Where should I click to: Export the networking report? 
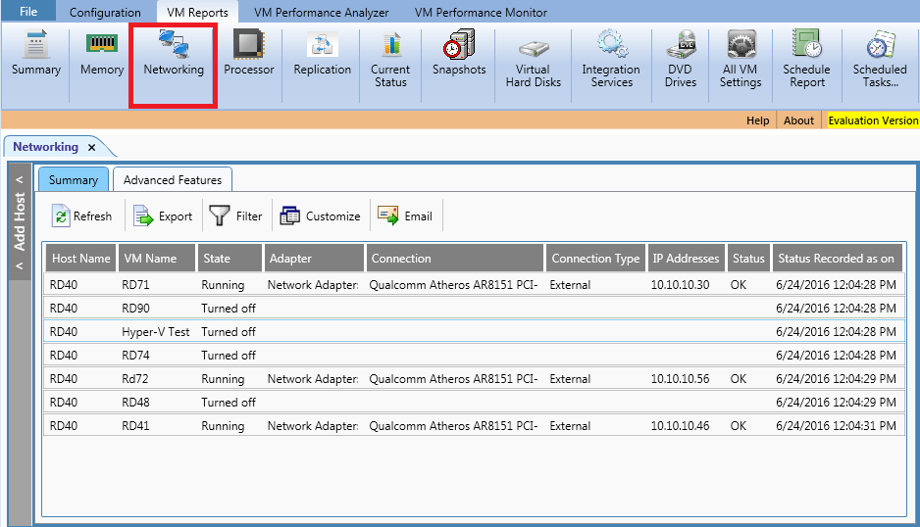(163, 216)
